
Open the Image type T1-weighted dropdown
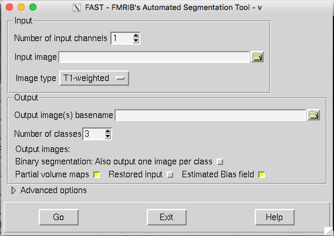point(94,78)
